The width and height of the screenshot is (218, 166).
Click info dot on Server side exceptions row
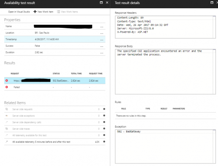[x=104, y=116]
